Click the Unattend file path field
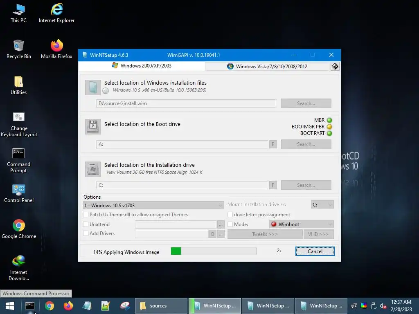The image size is (419, 314). point(176,224)
